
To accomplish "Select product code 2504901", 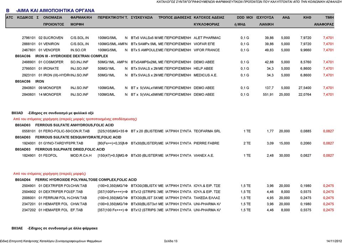I will [28, 186].
